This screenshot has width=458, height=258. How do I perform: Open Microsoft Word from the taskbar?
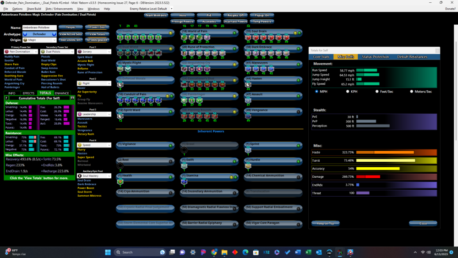point(297,252)
